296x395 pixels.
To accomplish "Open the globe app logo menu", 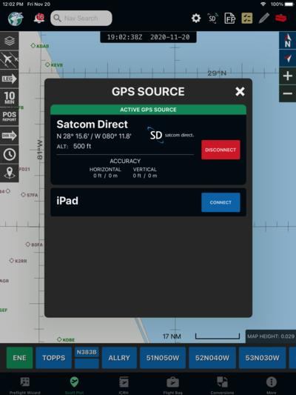I will click(x=16, y=19).
